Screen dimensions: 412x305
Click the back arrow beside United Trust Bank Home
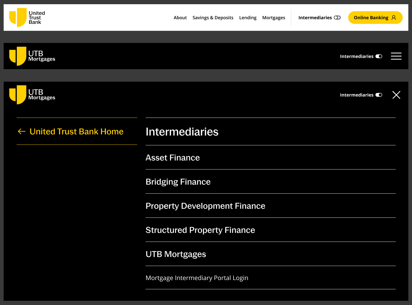click(22, 131)
